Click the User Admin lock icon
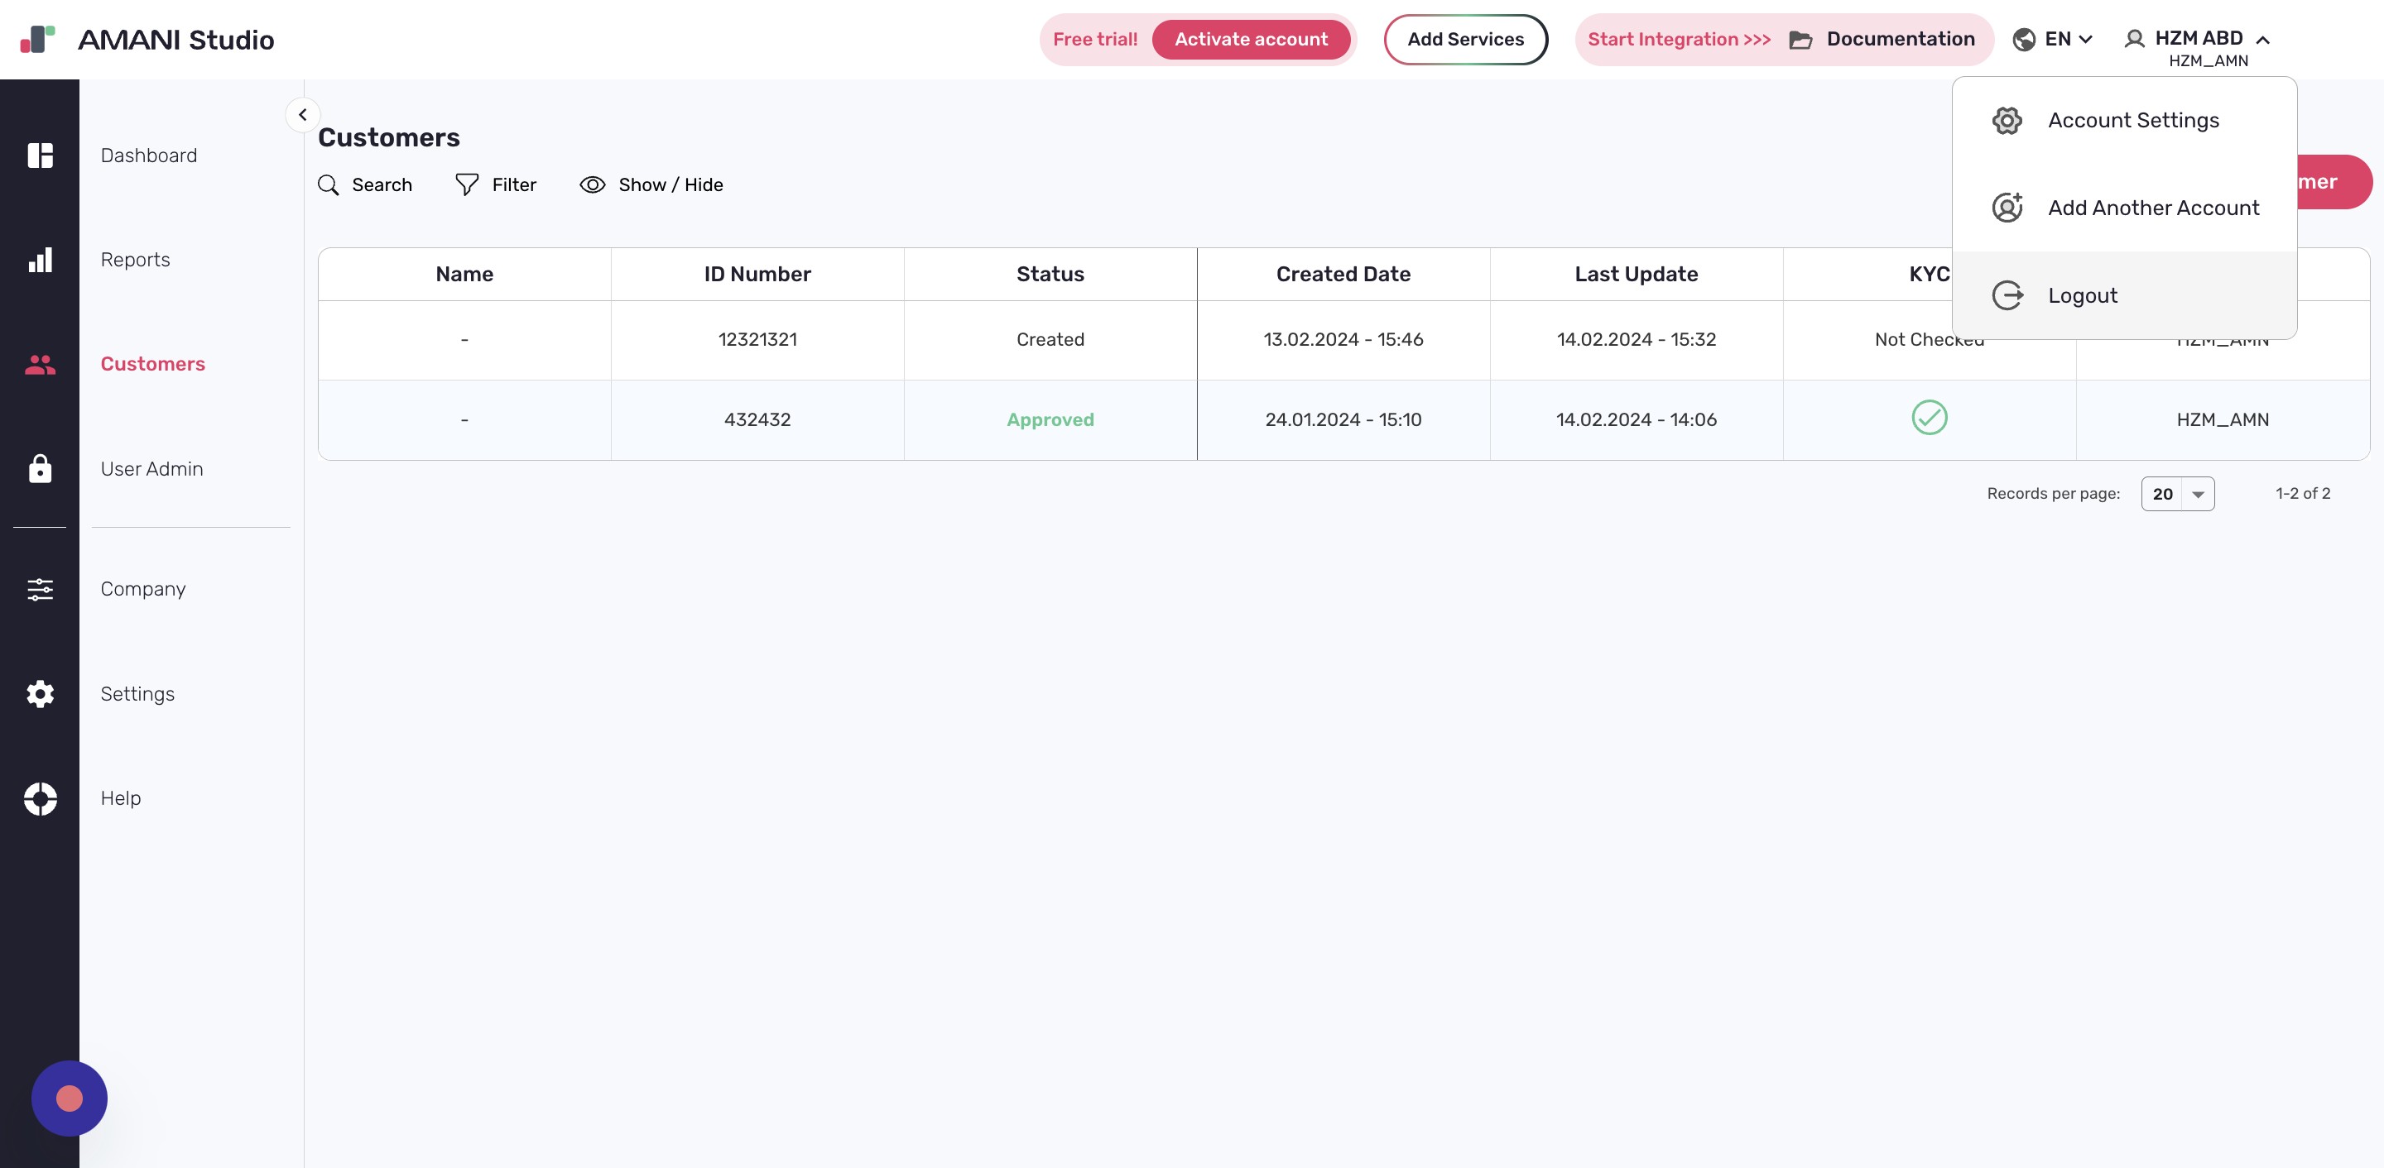 40,469
